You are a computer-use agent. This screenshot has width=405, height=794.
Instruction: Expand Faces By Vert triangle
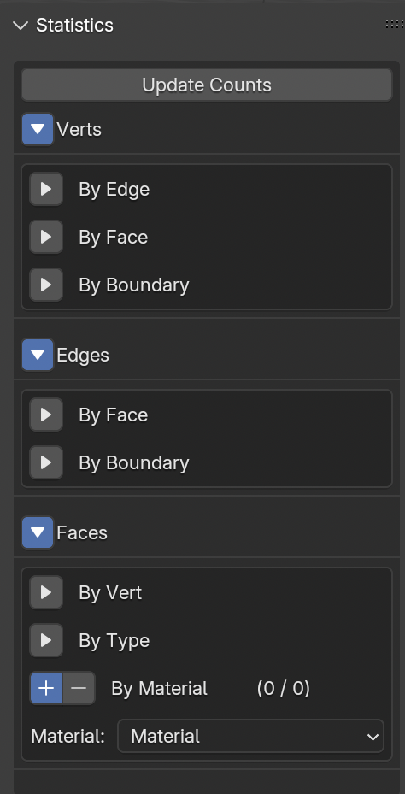(46, 592)
